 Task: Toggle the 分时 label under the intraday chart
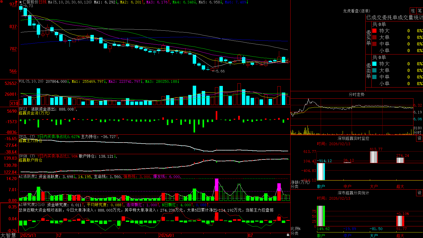(417, 132)
